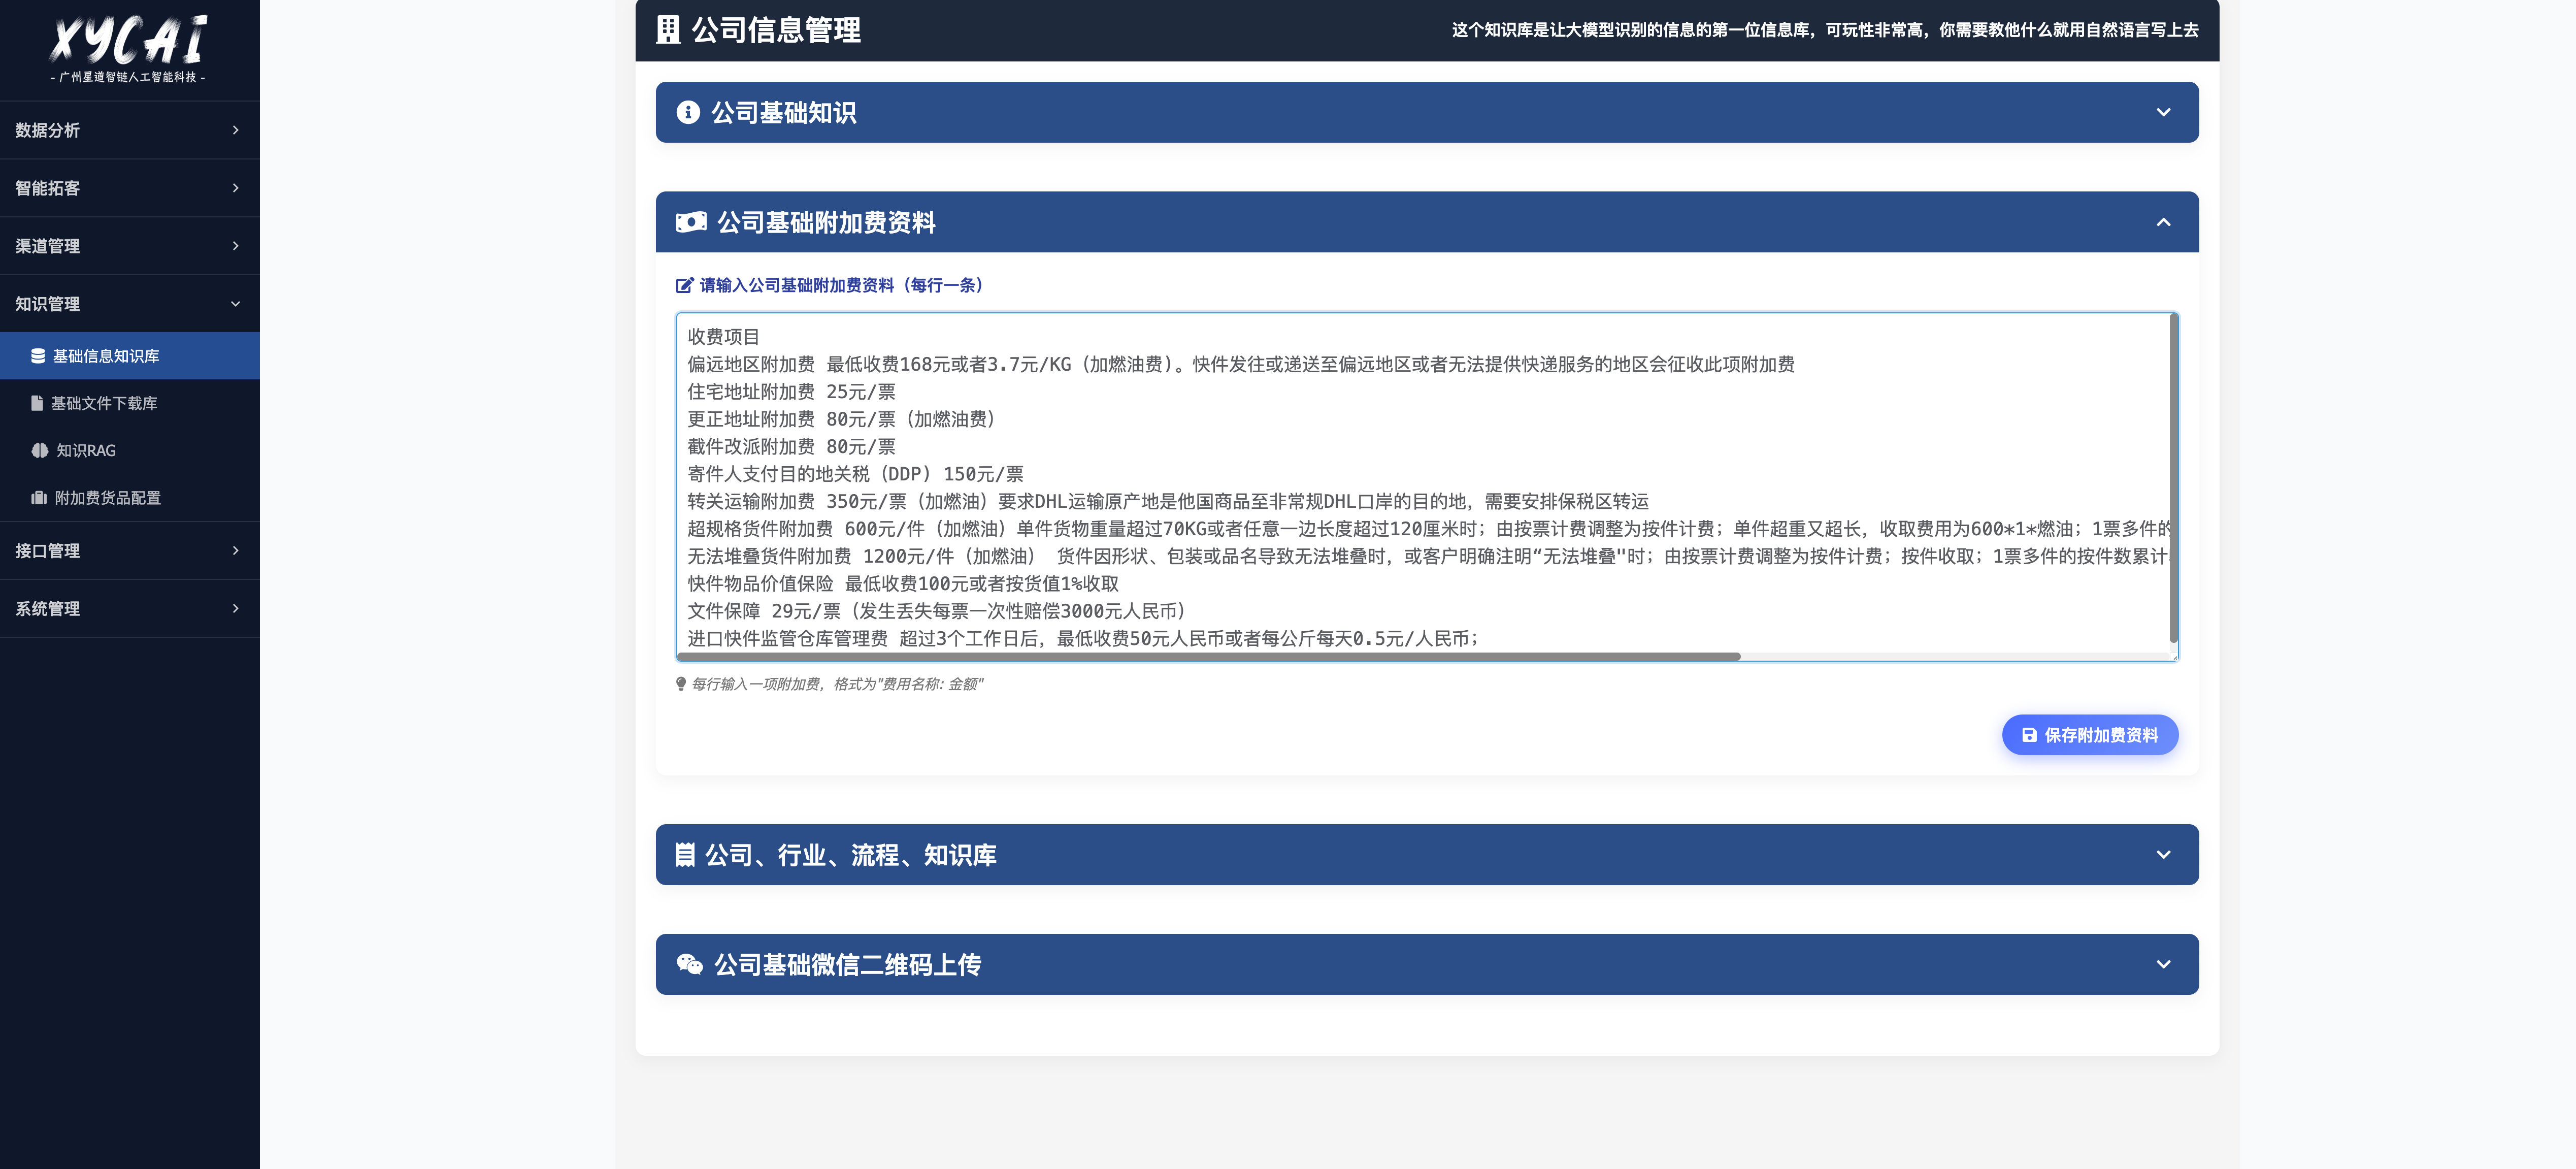This screenshot has height=1169, width=2576.
Task: Expand the 数据分析 sidebar menu
Action: click(x=130, y=130)
